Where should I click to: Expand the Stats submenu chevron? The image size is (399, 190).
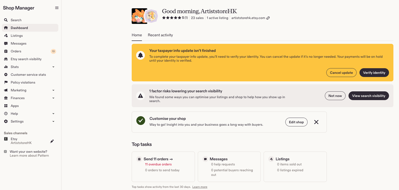pyautogui.click(x=54, y=67)
